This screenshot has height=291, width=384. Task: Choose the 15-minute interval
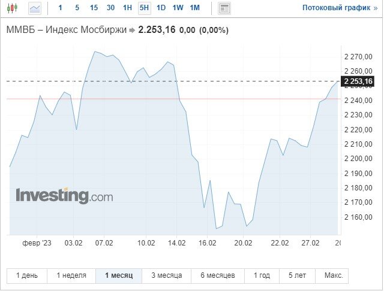point(94,8)
